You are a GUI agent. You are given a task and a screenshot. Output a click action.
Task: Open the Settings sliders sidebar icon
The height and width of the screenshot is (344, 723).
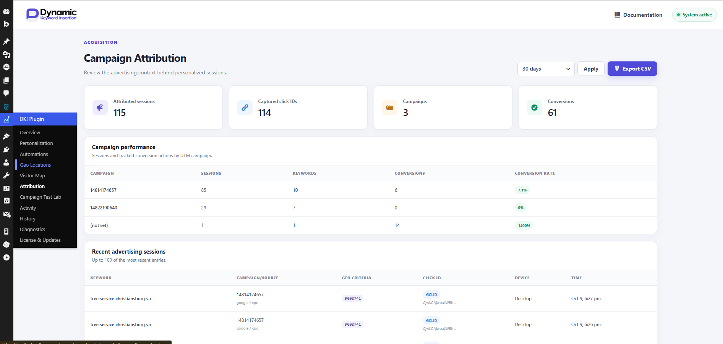(6, 188)
